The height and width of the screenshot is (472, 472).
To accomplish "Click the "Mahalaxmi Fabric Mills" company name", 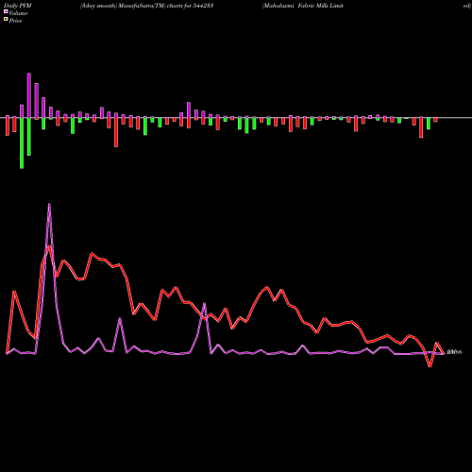I will [296, 6].
